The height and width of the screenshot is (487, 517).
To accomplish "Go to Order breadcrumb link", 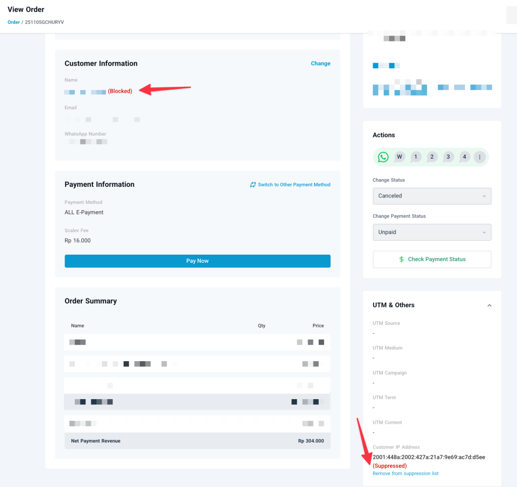I will 14,22.
